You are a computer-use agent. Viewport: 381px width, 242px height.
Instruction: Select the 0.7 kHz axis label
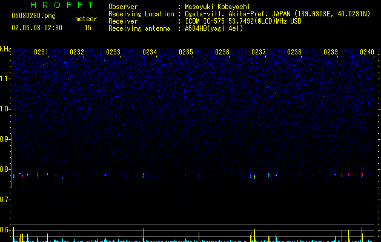point(5,200)
